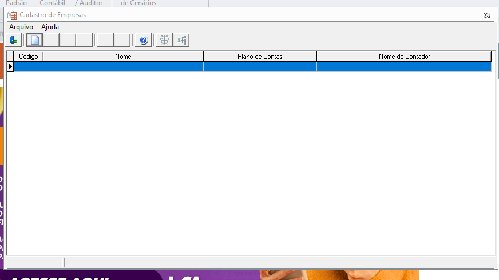Select the Código cell in highlighted row
The width and height of the screenshot is (499, 280).
(x=28, y=67)
